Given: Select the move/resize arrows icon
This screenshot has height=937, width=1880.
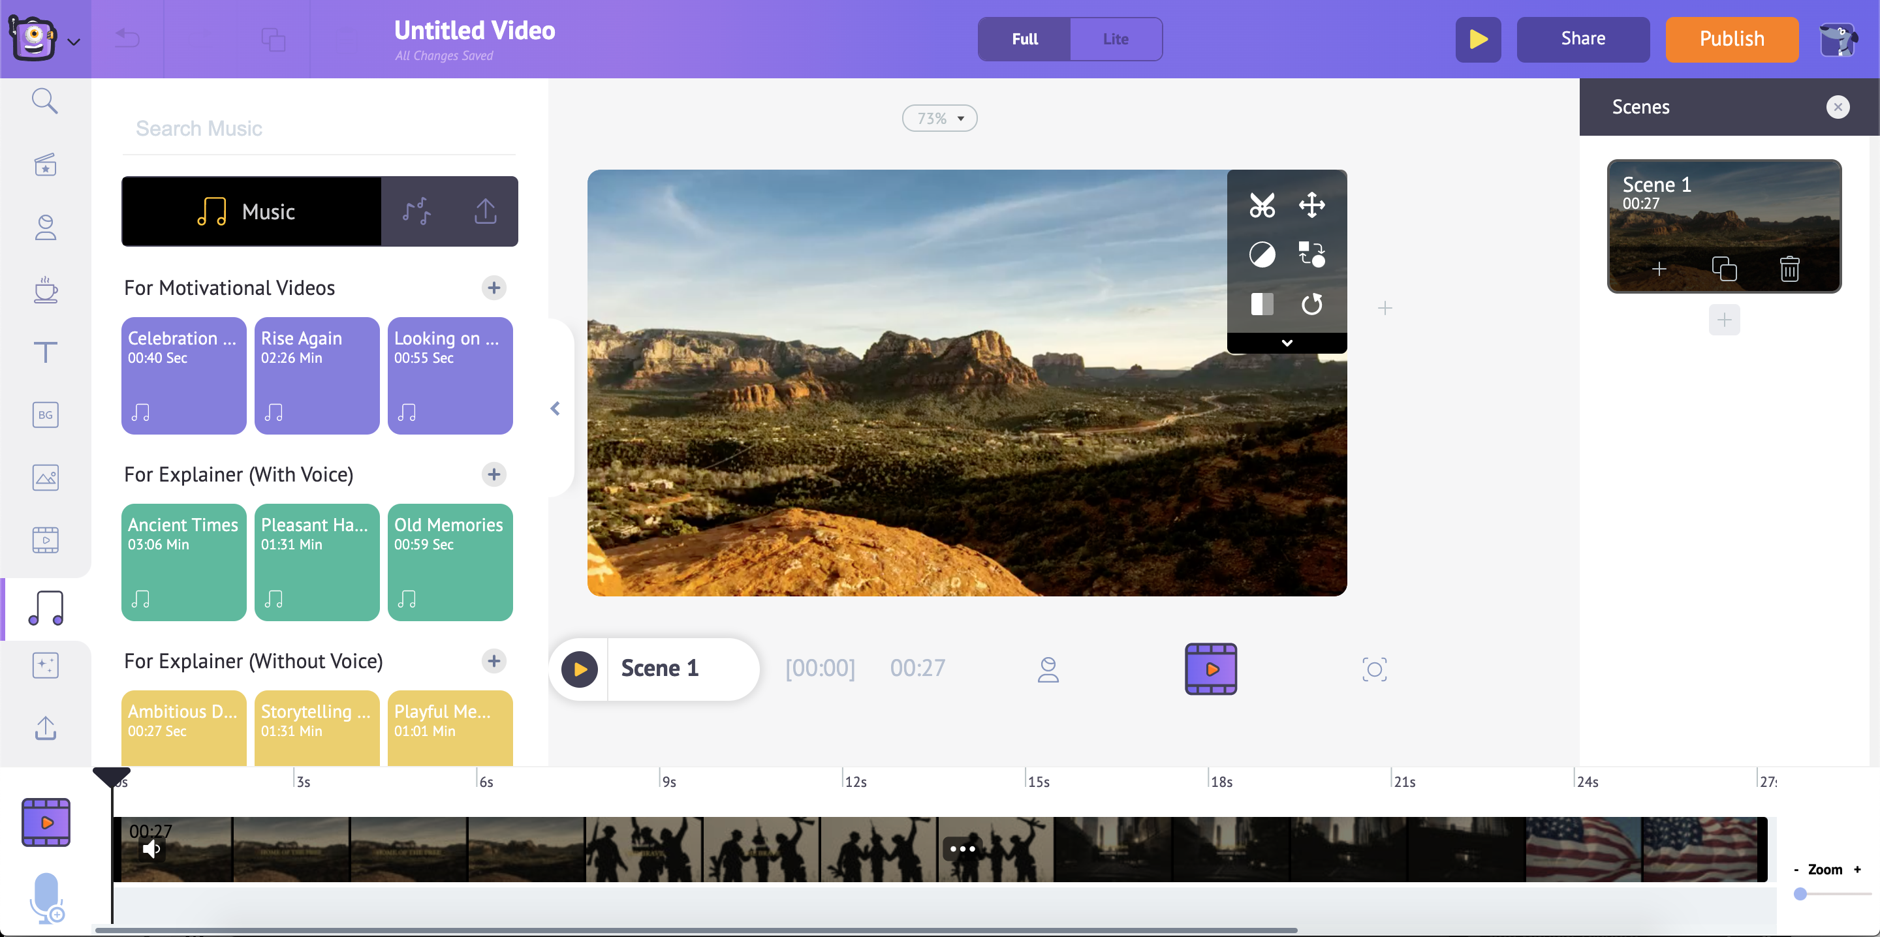Looking at the screenshot, I should click(x=1311, y=205).
